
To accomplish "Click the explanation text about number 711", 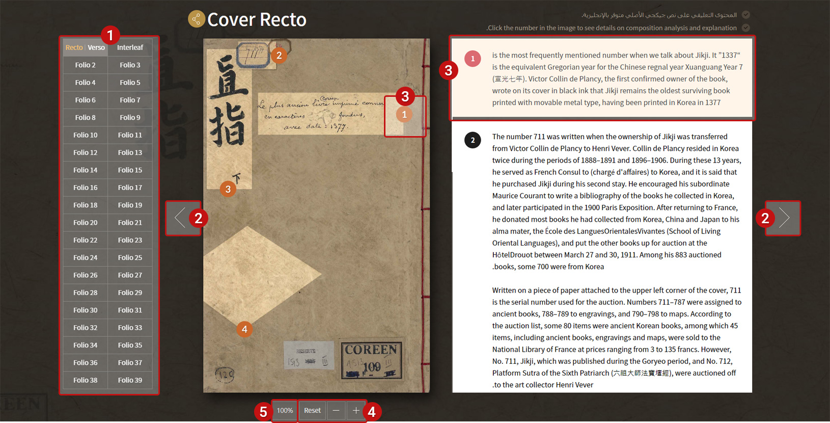I will 617,260.
